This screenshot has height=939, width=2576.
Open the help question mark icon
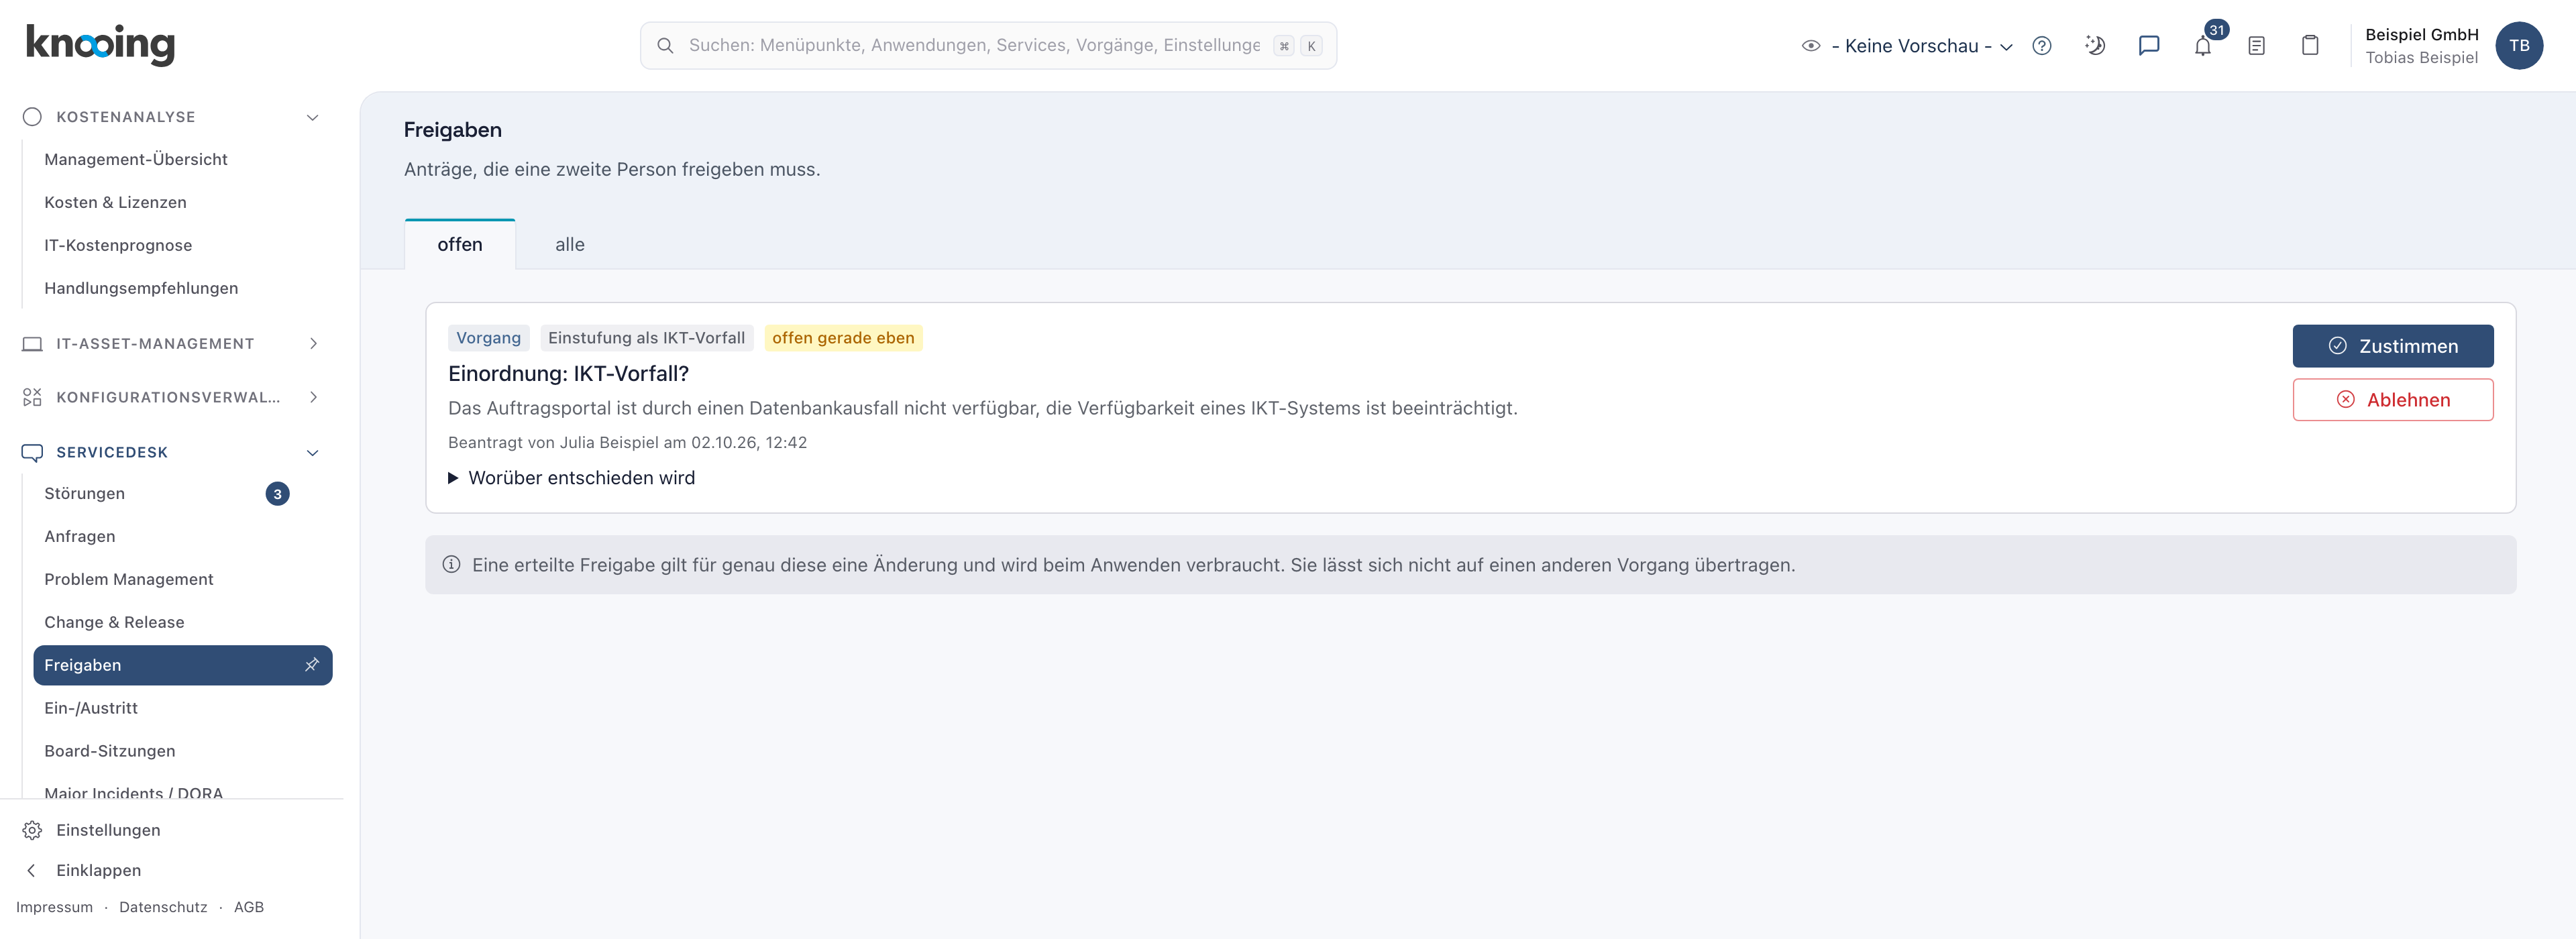coord(2042,46)
